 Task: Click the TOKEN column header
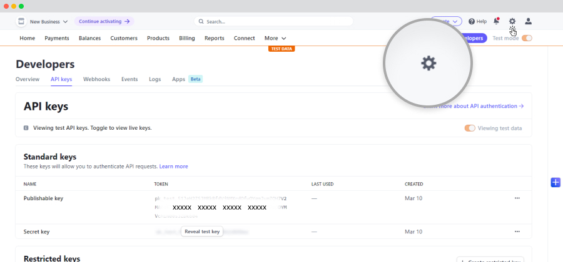pyautogui.click(x=161, y=184)
